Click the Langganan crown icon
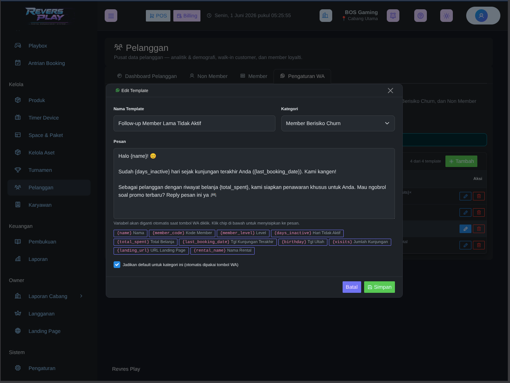The height and width of the screenshot is (383, 510). point(18,313)
